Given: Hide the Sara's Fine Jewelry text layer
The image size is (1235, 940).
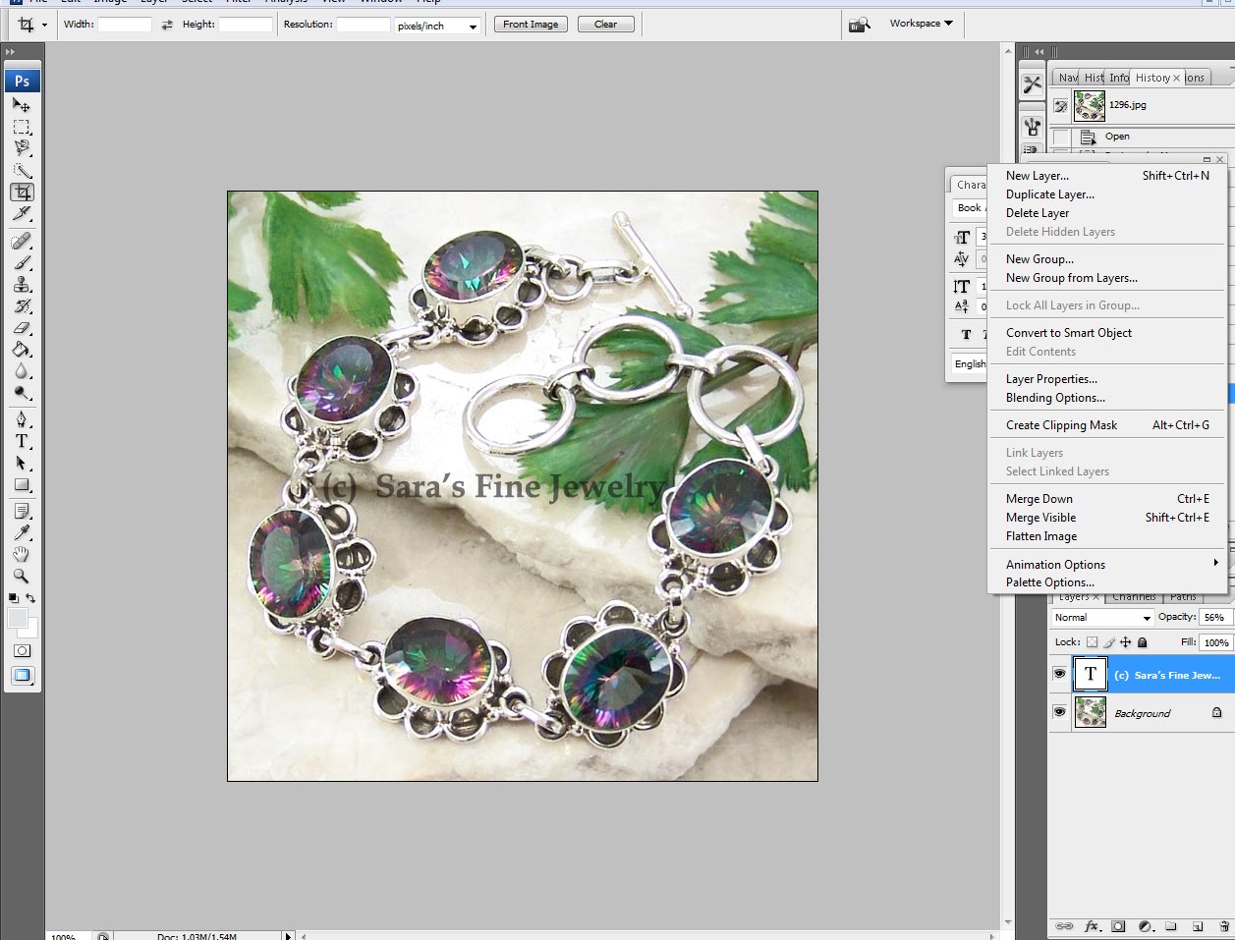Looking at the screenshot, I should [1059, 674].
